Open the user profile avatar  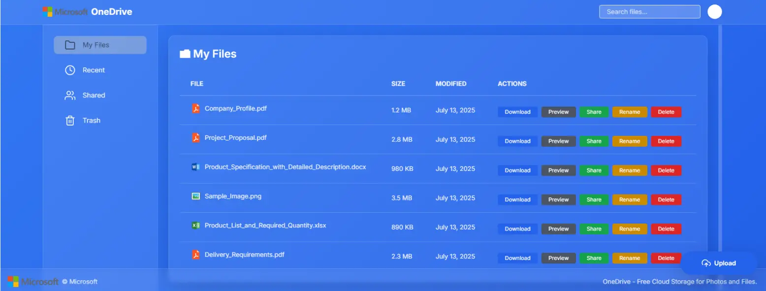pyautogui.click(x=714, y=12)
